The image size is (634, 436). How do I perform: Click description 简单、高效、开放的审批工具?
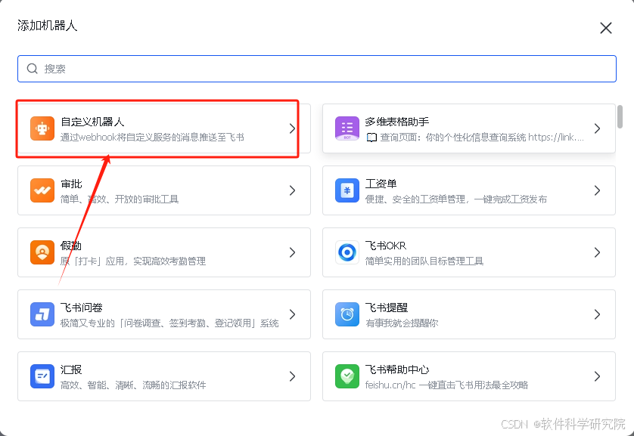[x=120, y=199]
